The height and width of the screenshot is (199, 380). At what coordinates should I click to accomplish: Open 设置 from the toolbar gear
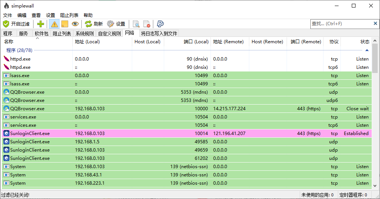(x=116, y=24)
